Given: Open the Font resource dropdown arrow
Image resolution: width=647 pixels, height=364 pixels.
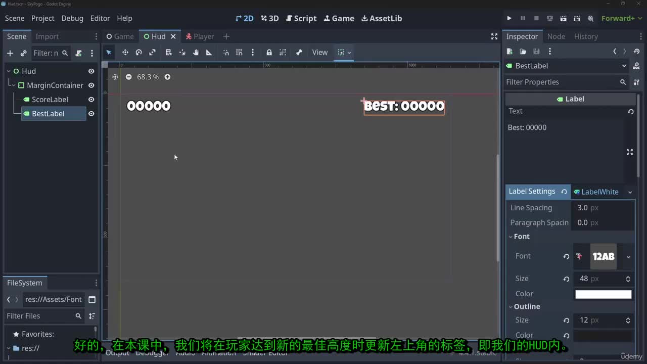Looking at the screenshot, I should click(x=628, y=256).
